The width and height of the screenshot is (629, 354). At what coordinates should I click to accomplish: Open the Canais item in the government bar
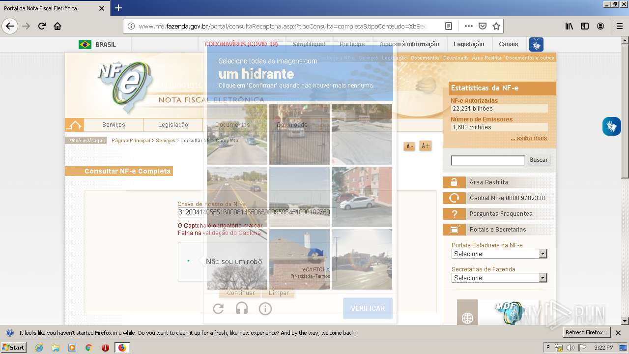508,44
